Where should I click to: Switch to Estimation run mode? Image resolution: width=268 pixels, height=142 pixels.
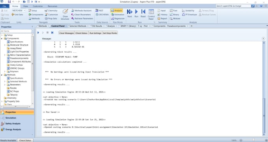pyautogui.click(x=117, y=15)
